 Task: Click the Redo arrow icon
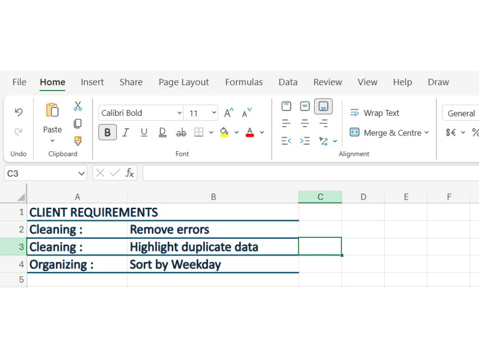point(19,132)
